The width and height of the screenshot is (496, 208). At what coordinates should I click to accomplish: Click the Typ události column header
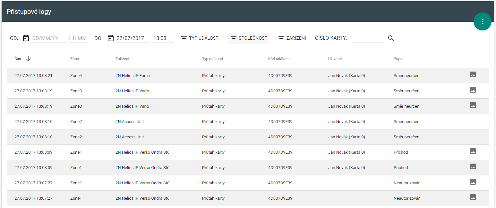(x=212, y=59)
